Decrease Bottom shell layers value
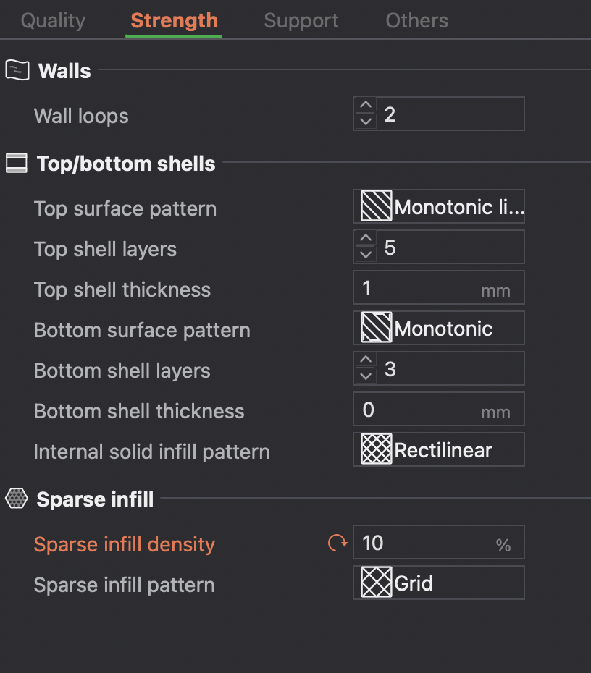The width and height of the screenshot is (591, 673). point(366,377)
